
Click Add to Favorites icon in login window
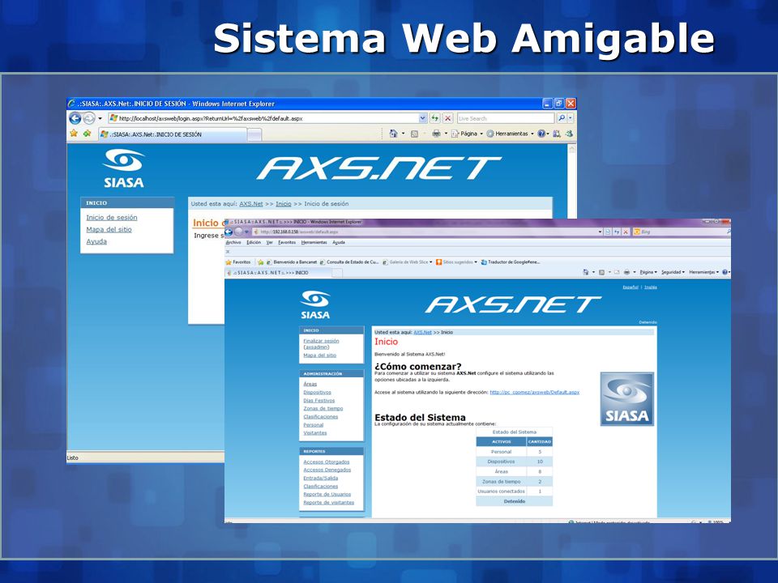click(x=88, y=134)
